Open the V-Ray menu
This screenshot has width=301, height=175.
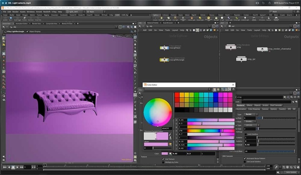pos(54,12)
